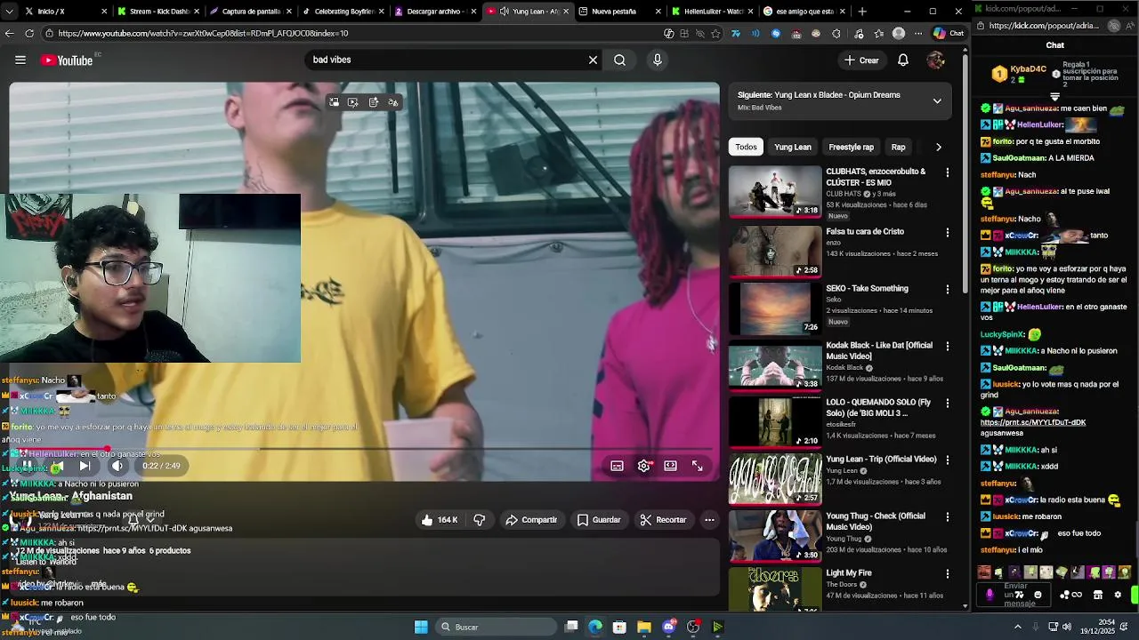
Task: Seek on the video progress bar
Action: tap(365, 449)
